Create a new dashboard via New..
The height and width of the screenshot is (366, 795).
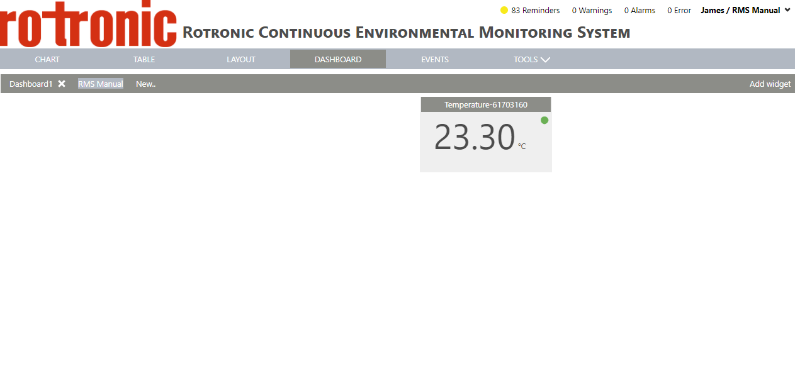[x=146, y=84]
